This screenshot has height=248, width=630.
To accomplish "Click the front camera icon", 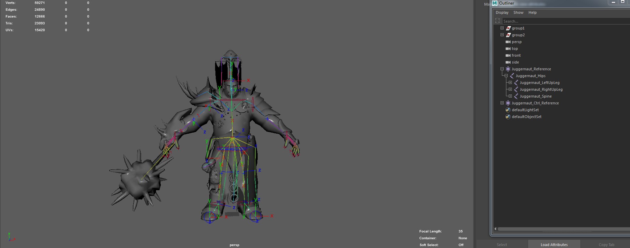I will click(508, 55).
